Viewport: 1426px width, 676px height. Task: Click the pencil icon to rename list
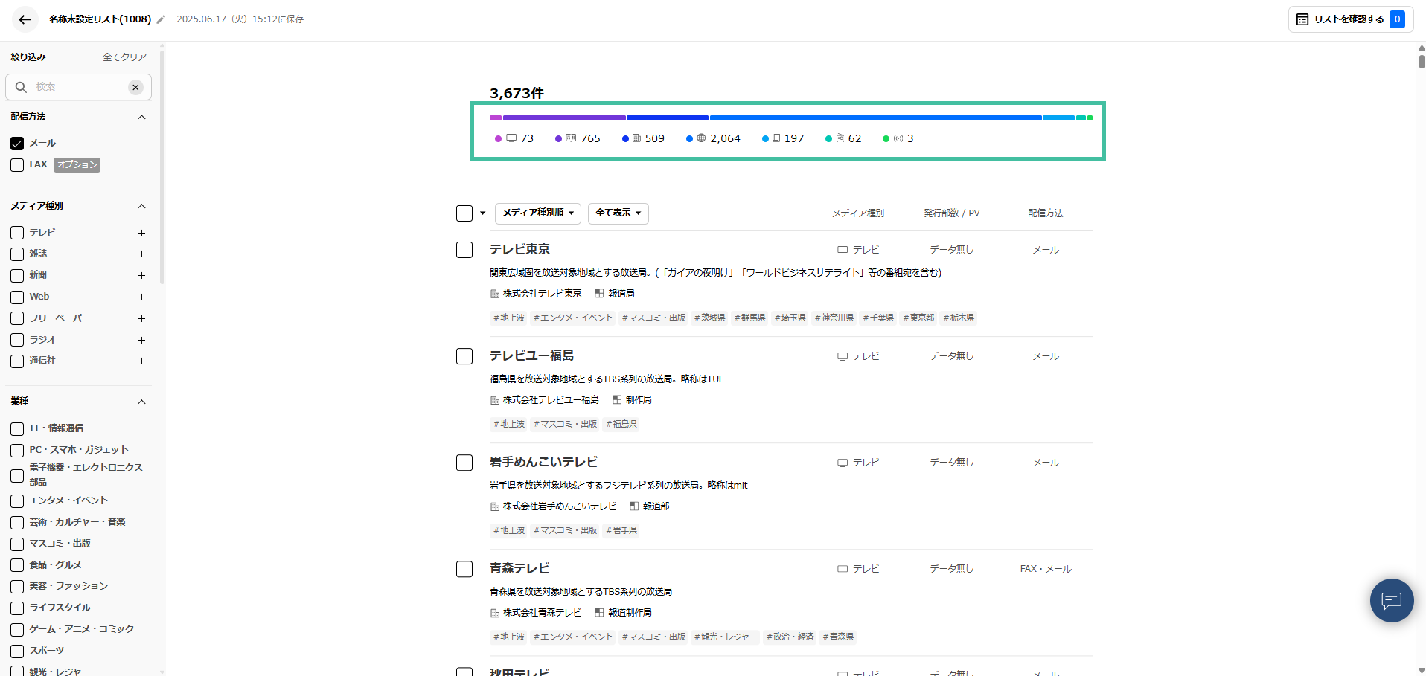(x=161, y=19)
